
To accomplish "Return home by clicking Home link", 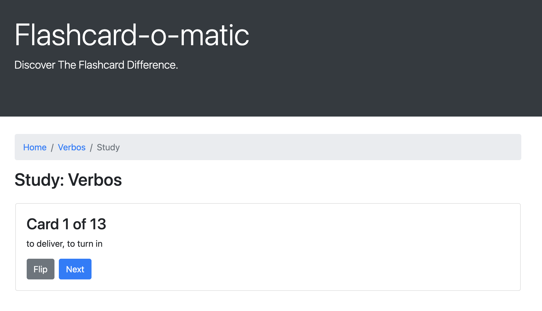I will pos(35,147).
